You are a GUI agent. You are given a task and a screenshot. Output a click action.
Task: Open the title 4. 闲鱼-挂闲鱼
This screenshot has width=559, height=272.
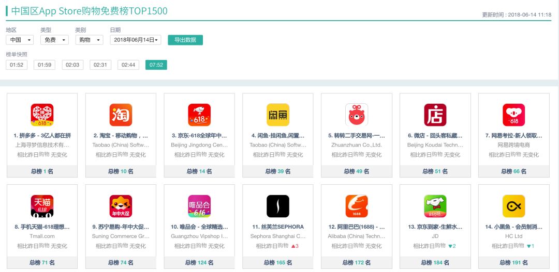coord(278,135)
